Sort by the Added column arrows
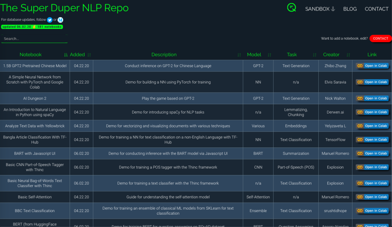Screen dimensions: 392x227 point(89,55)
